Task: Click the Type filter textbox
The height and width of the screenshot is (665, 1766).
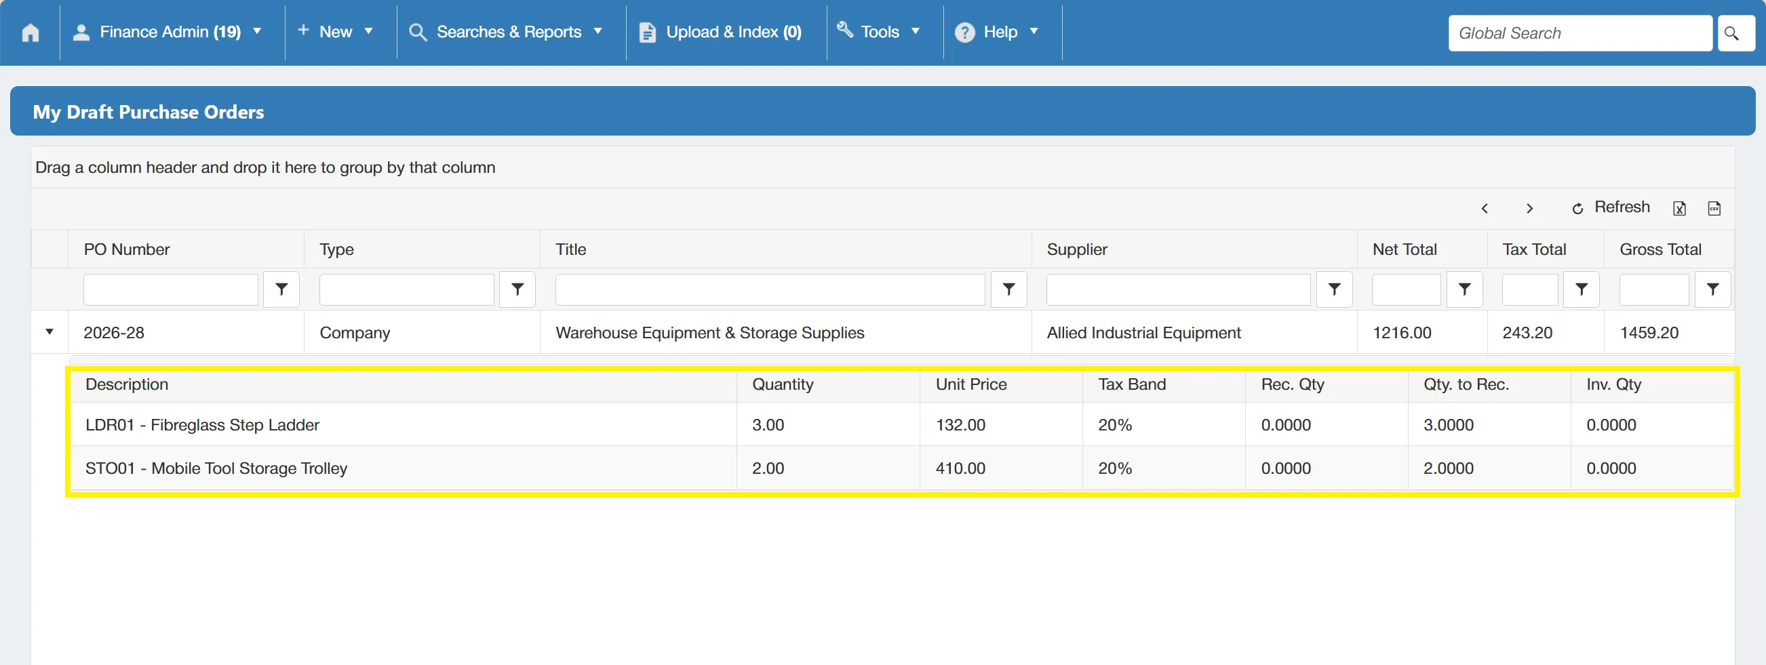Action: pos(406,289)
